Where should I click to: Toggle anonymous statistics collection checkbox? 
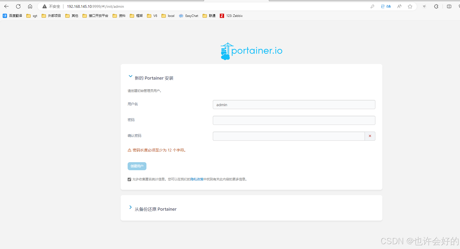click(x=129, y=179)
